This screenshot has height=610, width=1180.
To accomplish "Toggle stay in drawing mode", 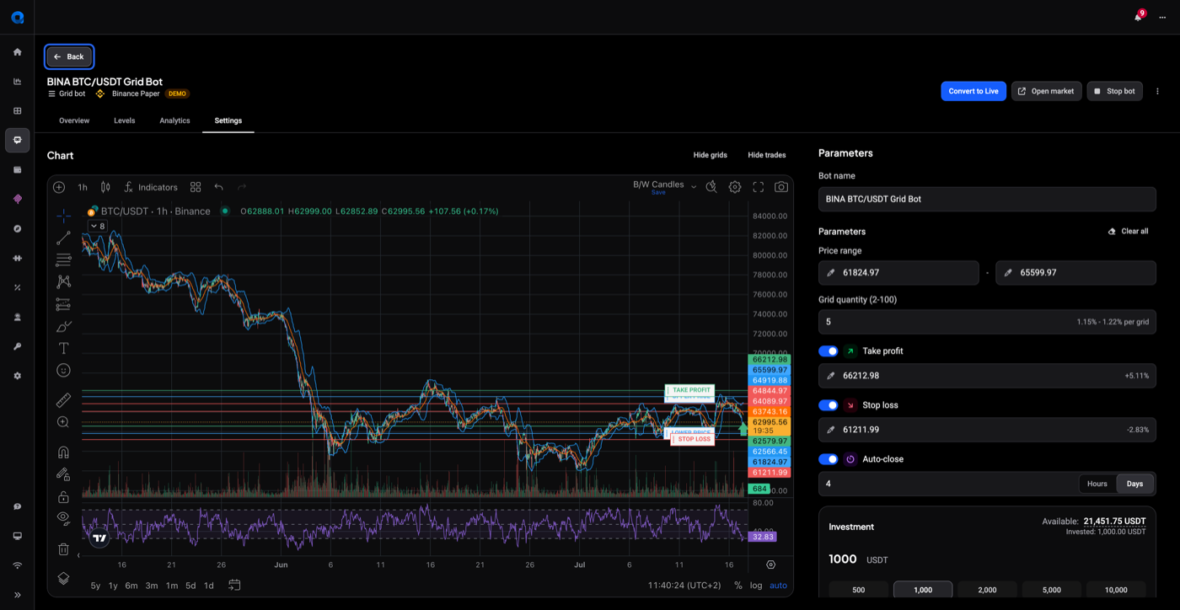I will point(63,475).
